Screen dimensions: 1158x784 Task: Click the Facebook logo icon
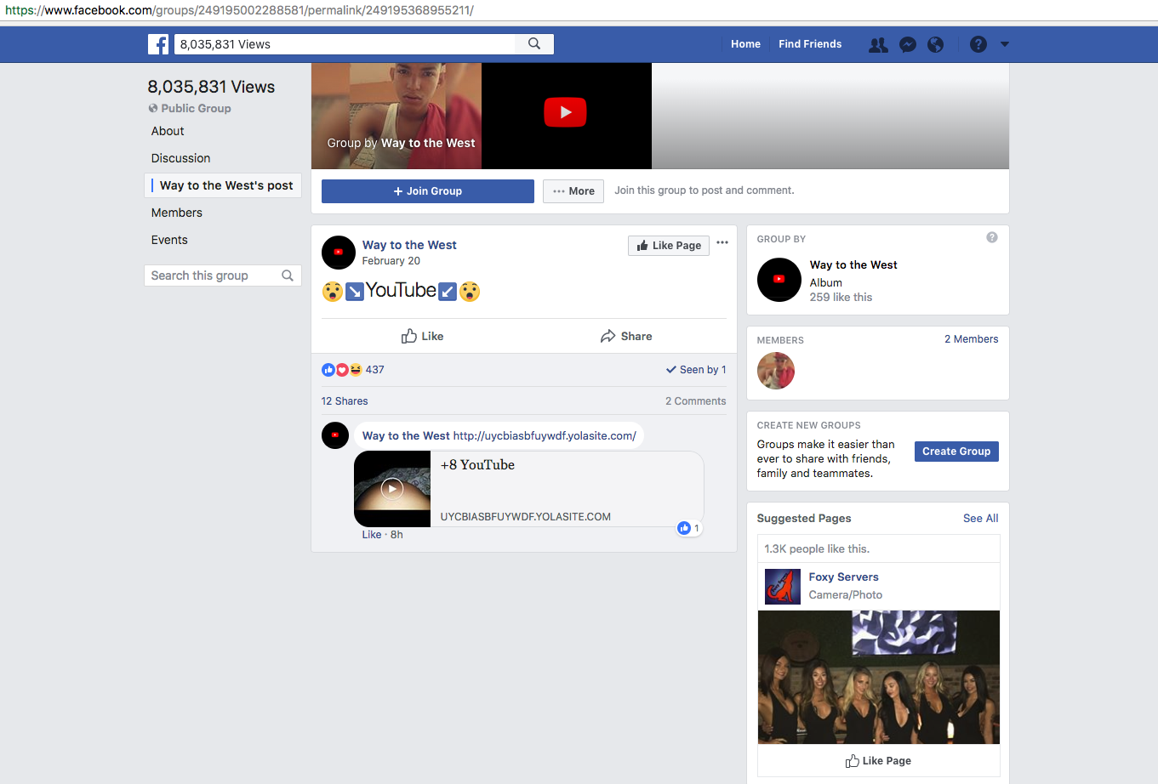[x=158, y=44]
